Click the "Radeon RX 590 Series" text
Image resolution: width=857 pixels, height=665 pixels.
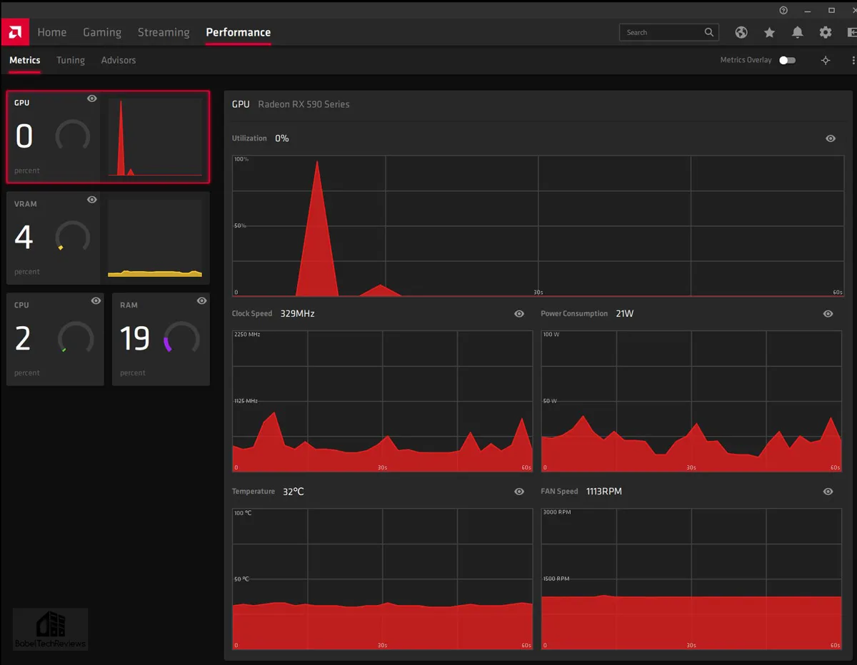coord(304,104)
